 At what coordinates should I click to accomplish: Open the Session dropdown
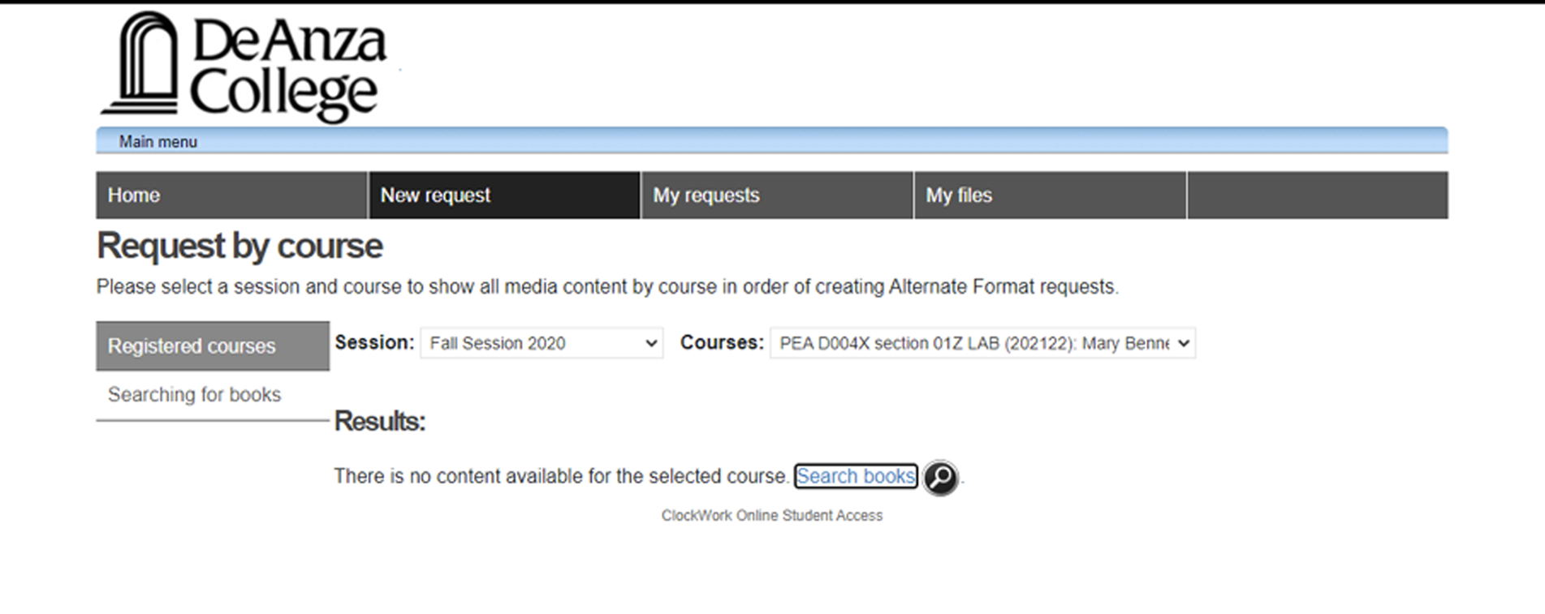pyautogui.click(x=542, y=343)
